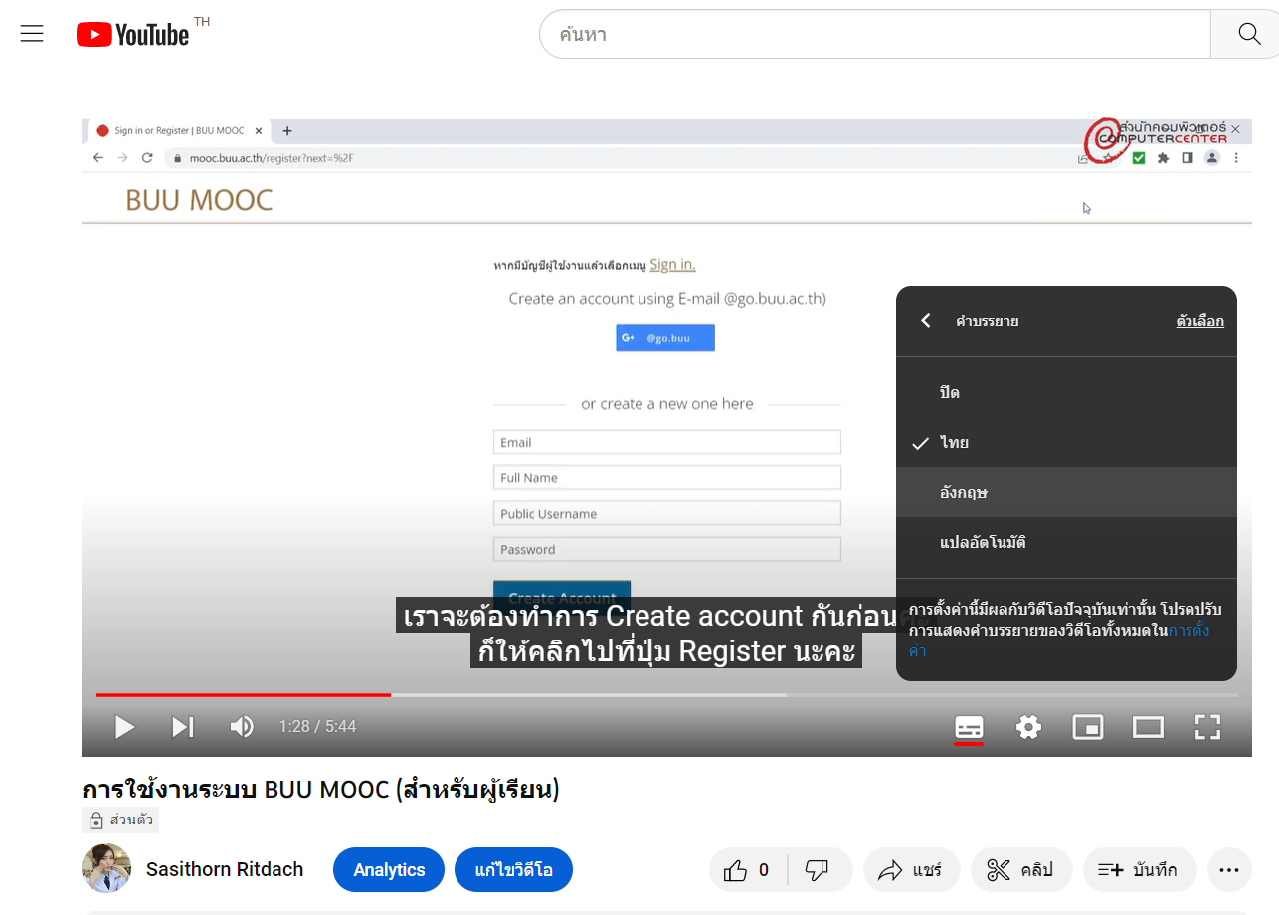This screenshot has width=1279, height=915.
Task: Select อังกฤษ caption language
Action: coord(963,492)
